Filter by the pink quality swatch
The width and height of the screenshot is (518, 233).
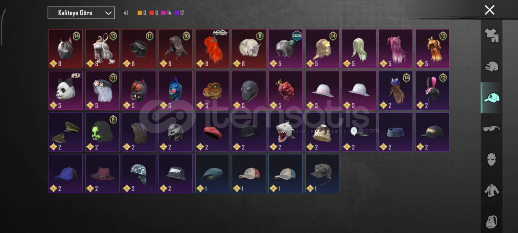(x=163, y=13)
